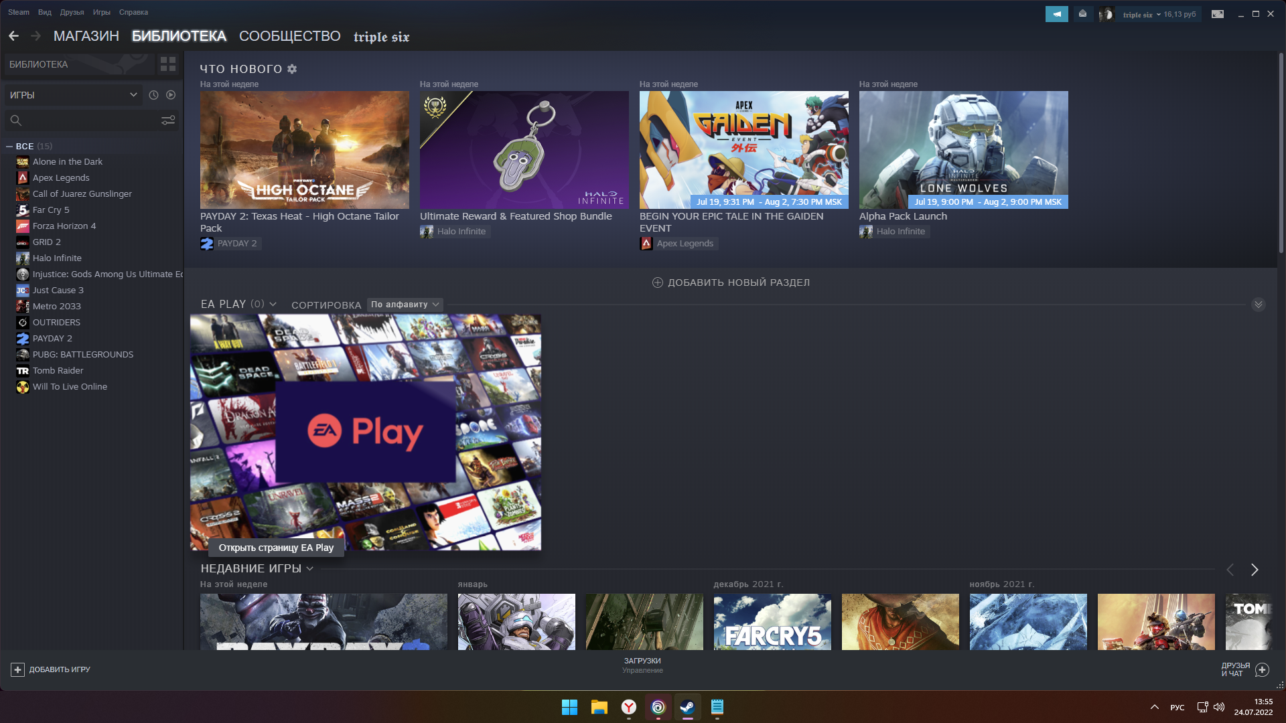Viewport: 1286px width, 723px height.
Task: Open the Игры menu
Action: (102, 12)
